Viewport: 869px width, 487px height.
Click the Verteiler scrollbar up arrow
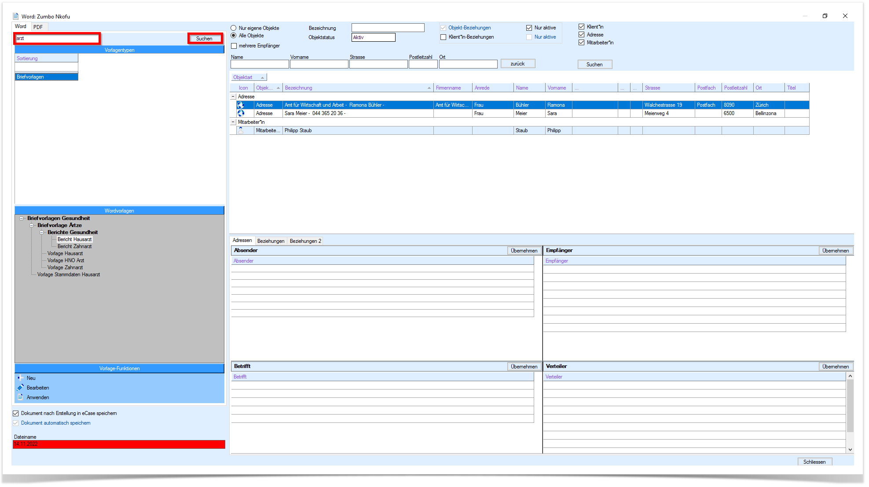(x=850, y=376)
